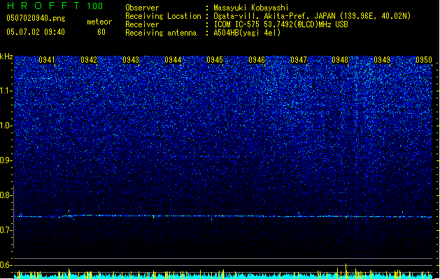Click the Receiving antenna label
Viewport: 440px width, 279px height.
[x=161, y=33]
